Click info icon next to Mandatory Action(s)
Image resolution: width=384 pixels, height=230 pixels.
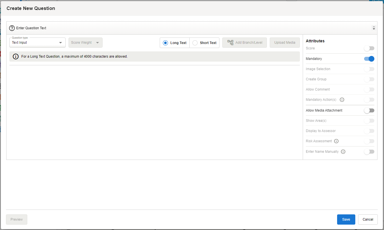coord(342,100)
